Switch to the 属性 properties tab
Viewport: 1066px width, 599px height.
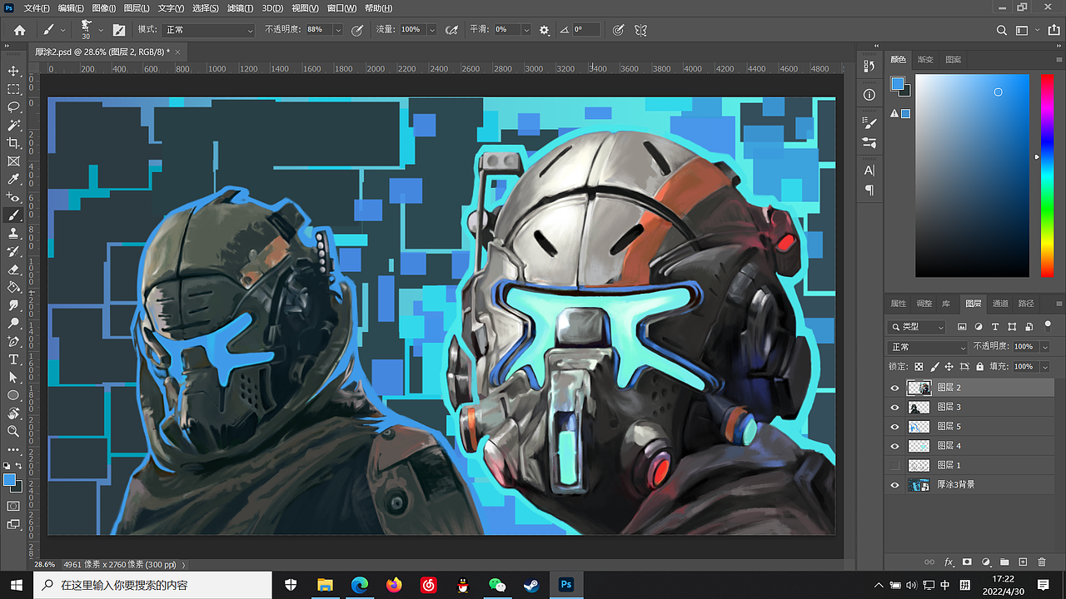pyautogui.click(x=899, y=304)
